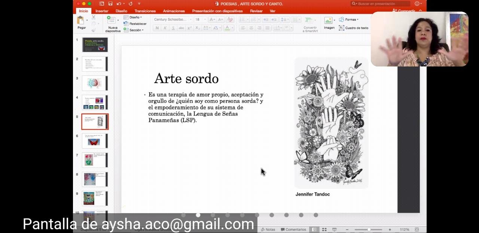Screen dimensions: 479x233
Task: Click the save disk icon in title bar
Action: (110, 4)
